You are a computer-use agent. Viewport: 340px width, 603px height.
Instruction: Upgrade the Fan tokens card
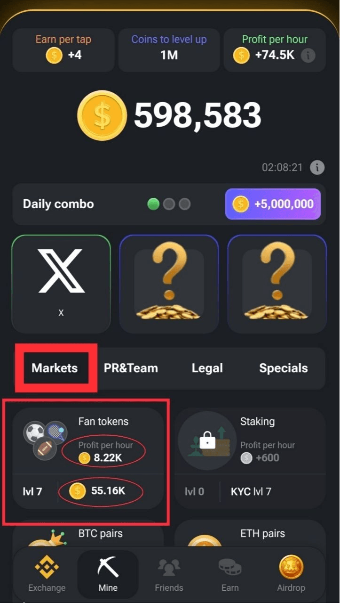click(88, 458)
